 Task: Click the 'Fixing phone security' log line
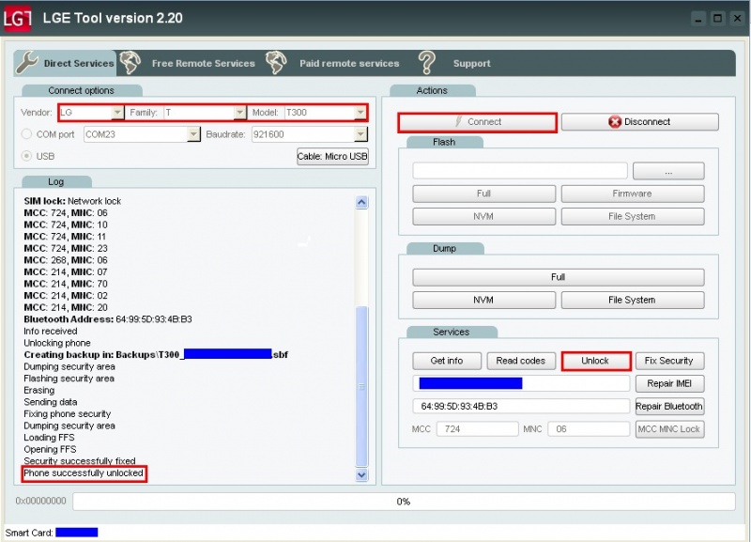[67, 414]
